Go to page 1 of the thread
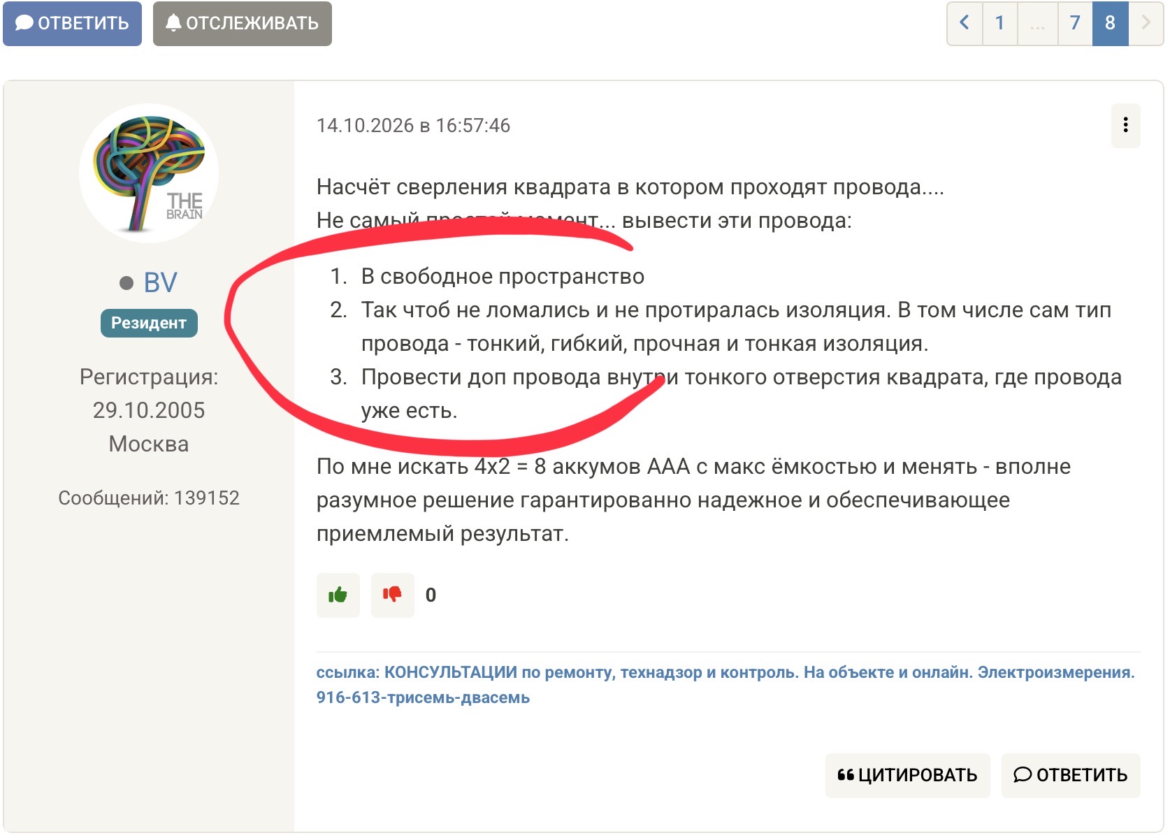The height and width of the screenshot is (840, 1170). coord(999,23)
